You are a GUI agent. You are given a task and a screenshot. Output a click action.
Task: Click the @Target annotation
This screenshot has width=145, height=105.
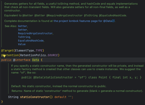point(7,51)
